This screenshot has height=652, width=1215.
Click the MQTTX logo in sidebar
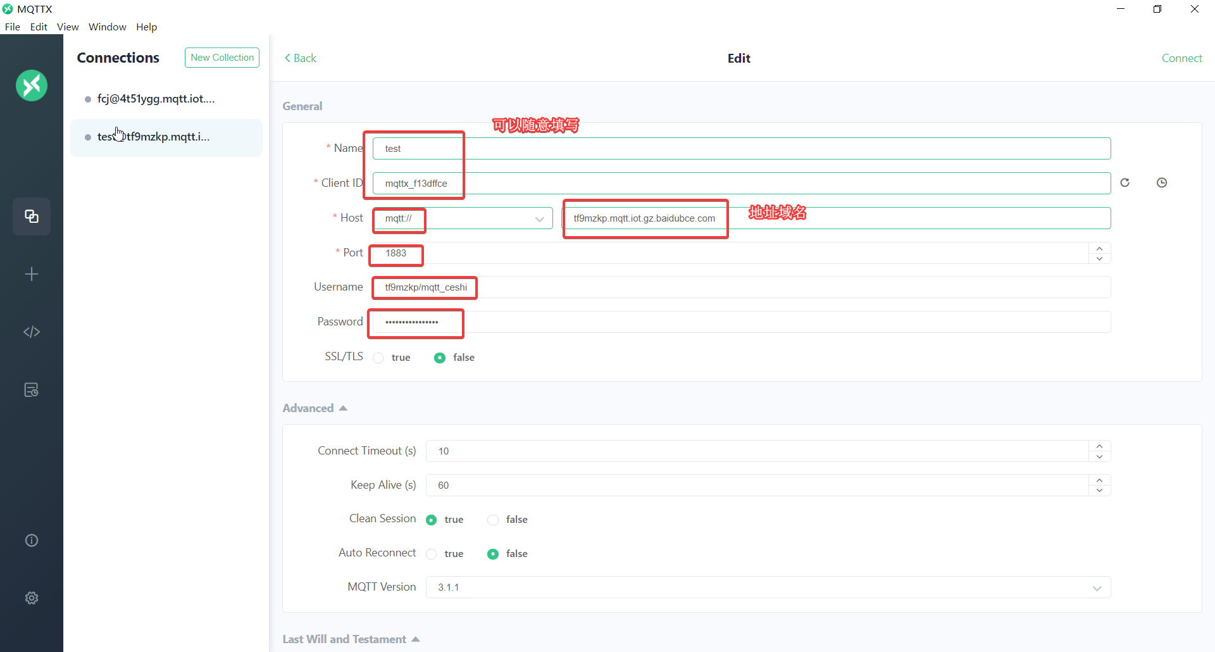pos(32,85)
